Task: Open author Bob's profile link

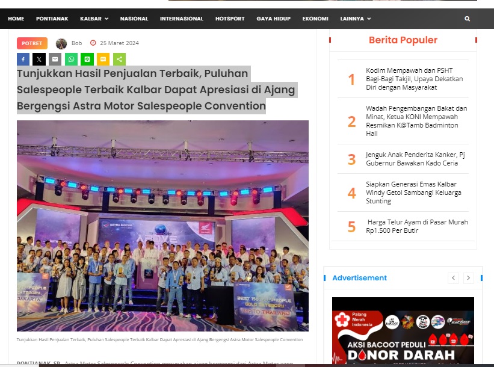Action: [x=76, y=43]
